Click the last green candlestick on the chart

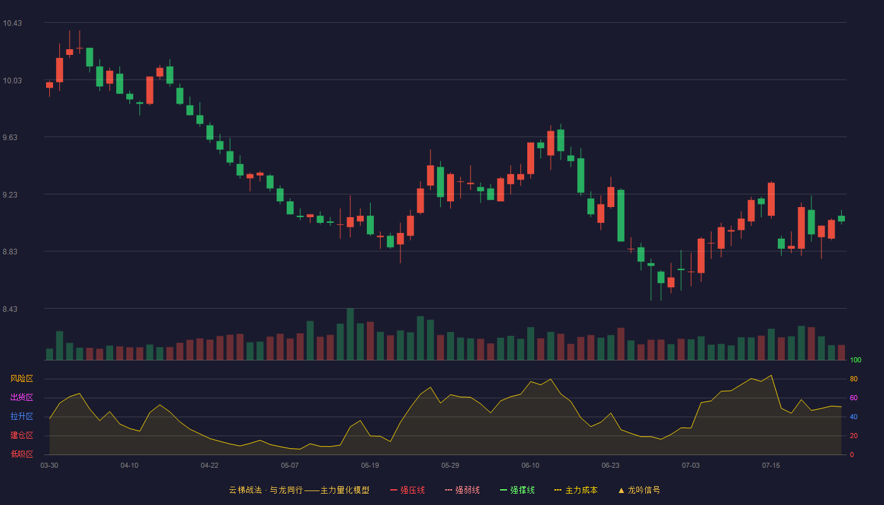(x=841, y=218)
